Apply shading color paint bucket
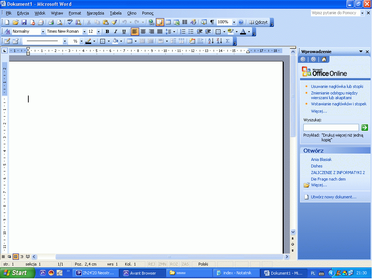The image size is (372, 279). 115,41
